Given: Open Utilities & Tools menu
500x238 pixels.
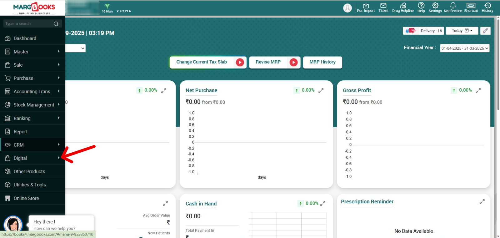Looking at the screenshot, I should [32, 185].
